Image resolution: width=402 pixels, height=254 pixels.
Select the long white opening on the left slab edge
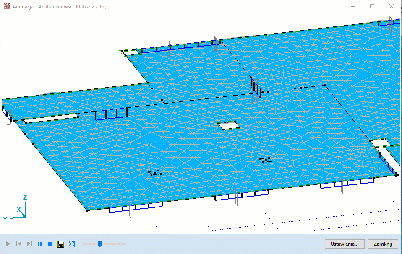(x=51, y=118)
